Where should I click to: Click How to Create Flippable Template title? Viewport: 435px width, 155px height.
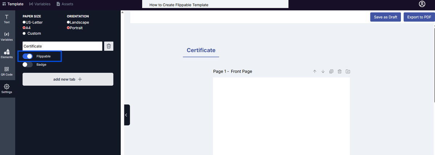[x=179, y=5]
